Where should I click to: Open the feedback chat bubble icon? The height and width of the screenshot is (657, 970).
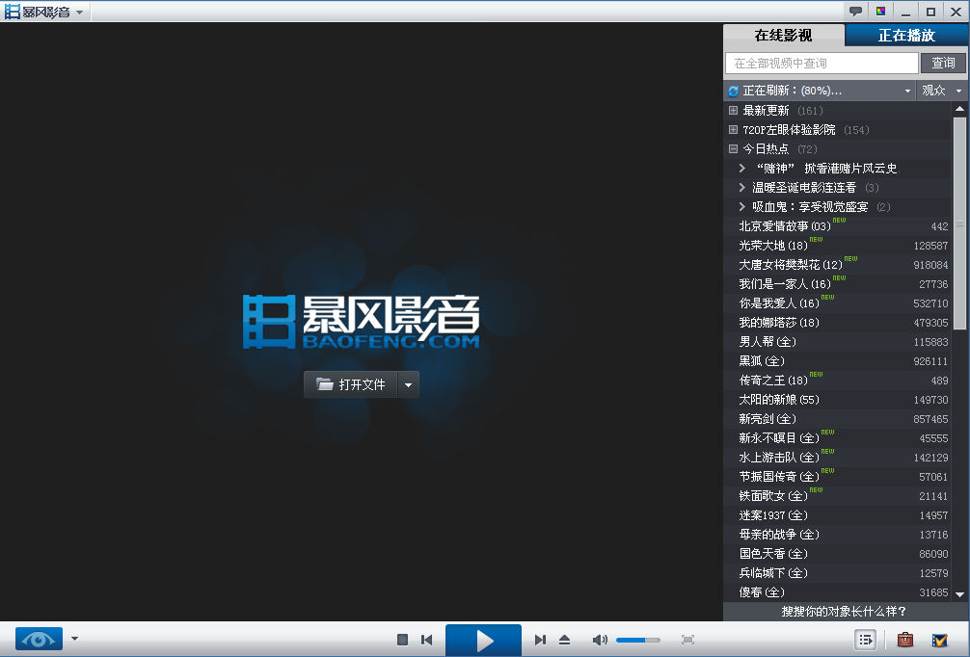(x=855, y=12)
